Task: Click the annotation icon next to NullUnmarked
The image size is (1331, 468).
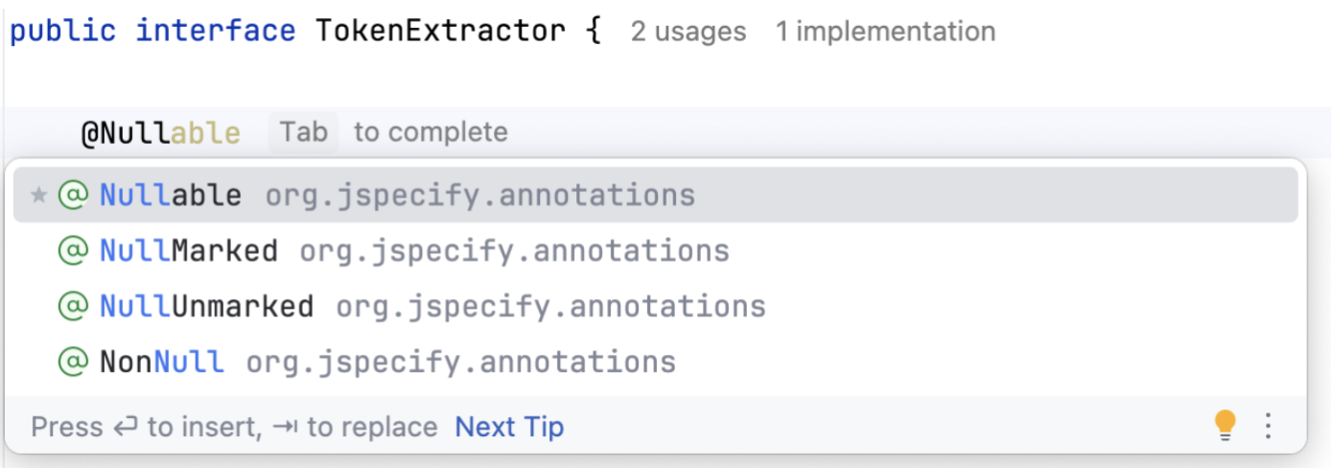Action: 73,307
